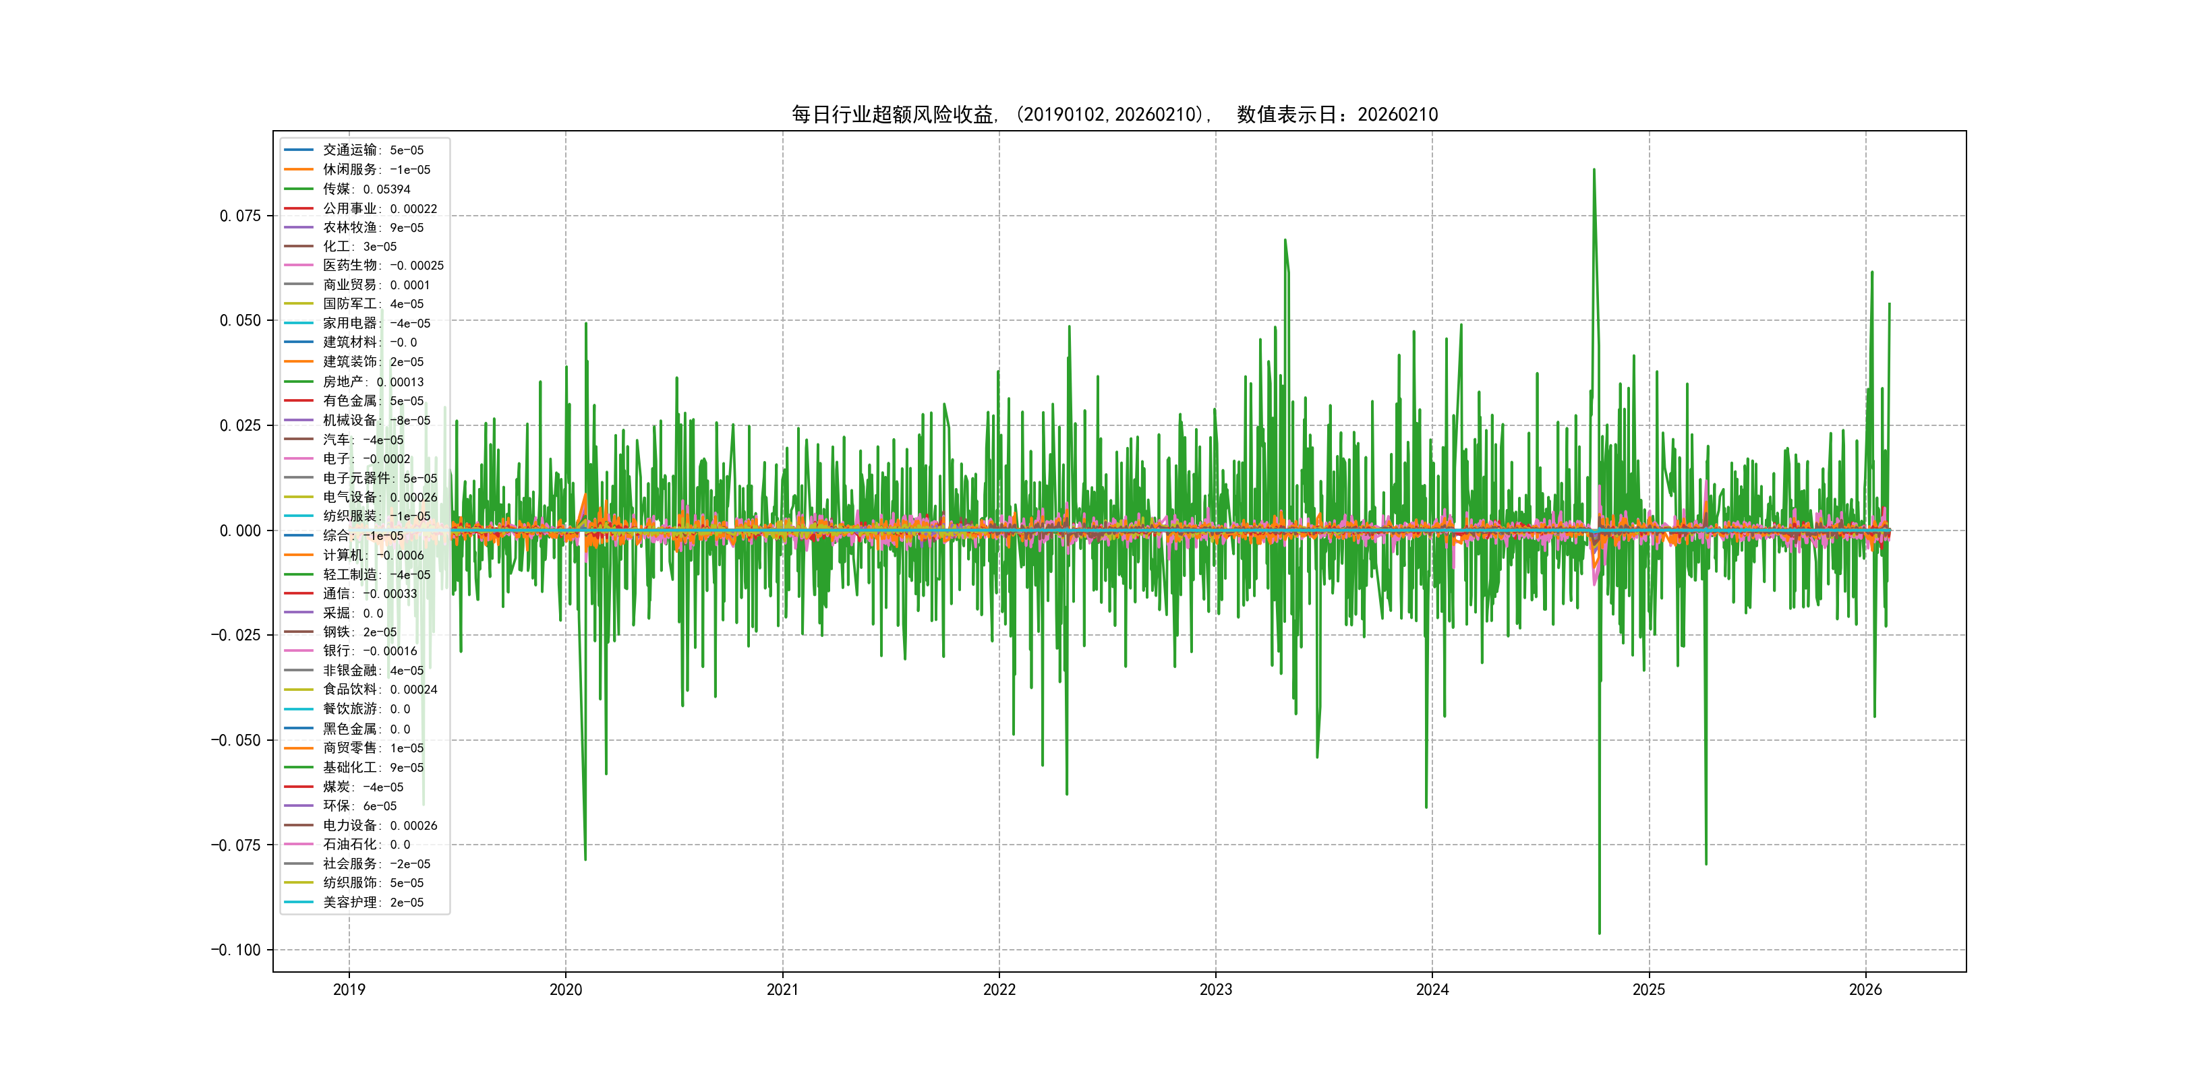Click the 银行 legend entry
Viewport: 2185px width, 1092px height.
click(369, 651)
